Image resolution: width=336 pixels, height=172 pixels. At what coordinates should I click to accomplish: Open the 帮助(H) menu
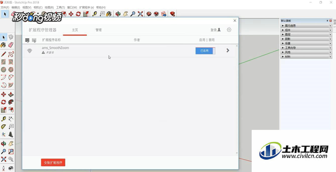(101, 8)
